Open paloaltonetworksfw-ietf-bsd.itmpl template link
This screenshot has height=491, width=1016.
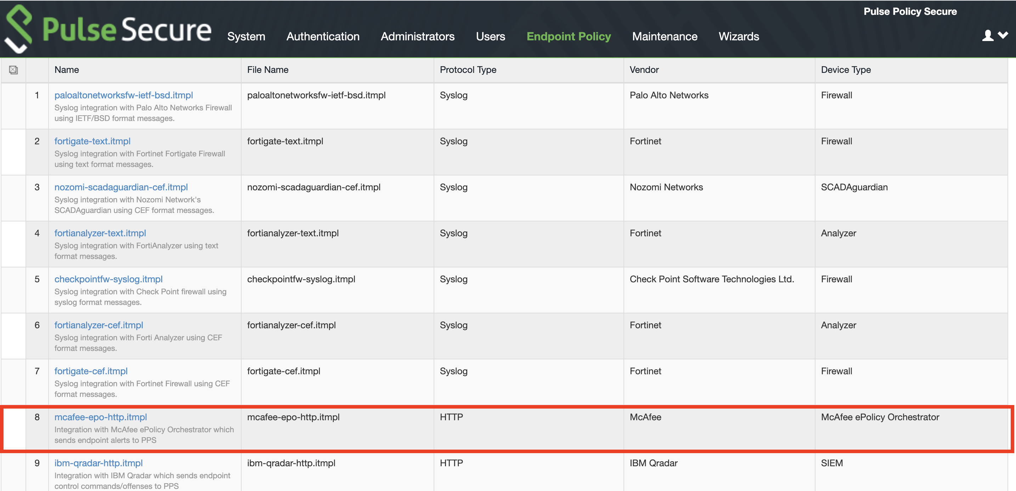(123, 95)
